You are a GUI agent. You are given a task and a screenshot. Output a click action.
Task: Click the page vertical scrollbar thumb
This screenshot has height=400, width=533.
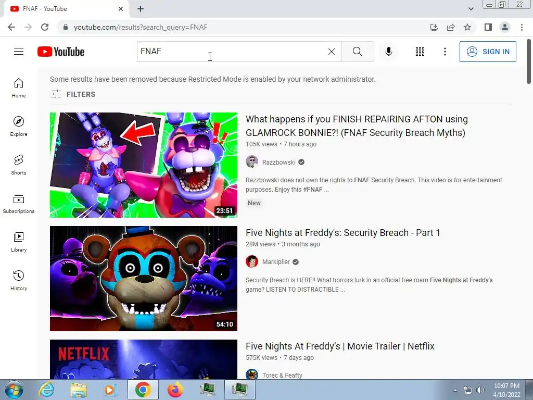click(529, 61)
